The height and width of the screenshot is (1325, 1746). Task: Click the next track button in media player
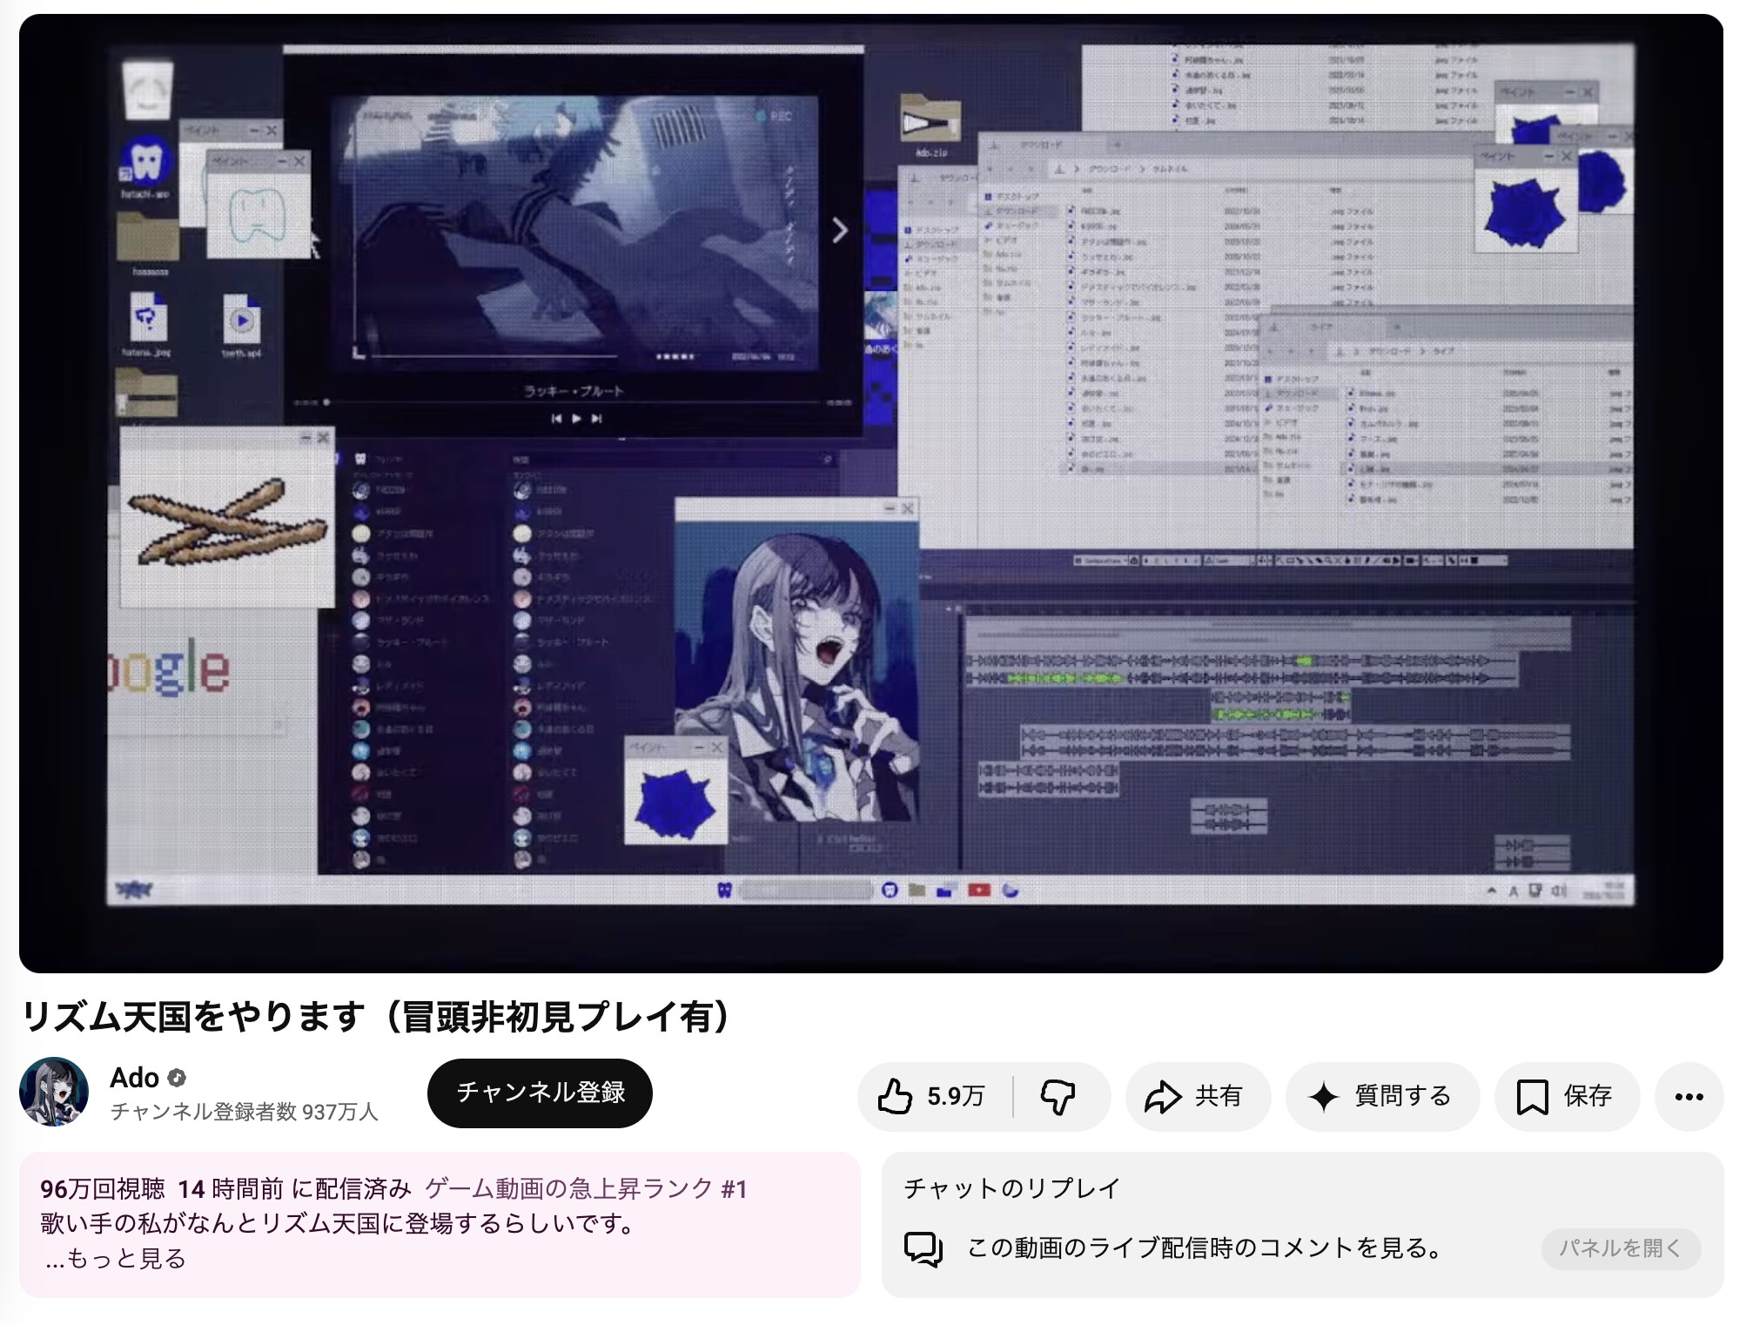(x=596, y=419)
